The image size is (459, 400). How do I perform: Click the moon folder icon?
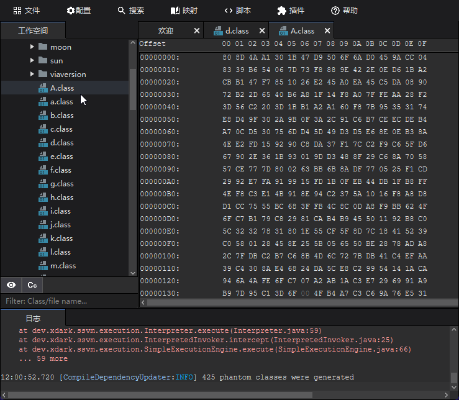43,47
